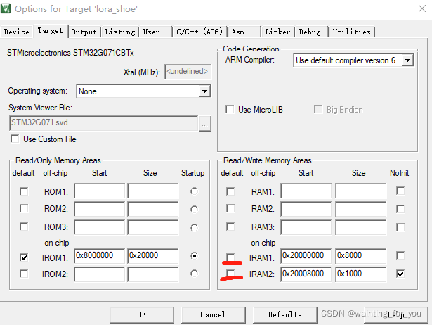Viewport: 432px width, 325px height.
Task: Check the RAM2 default checkbox
Action: (x=230, y=208)
